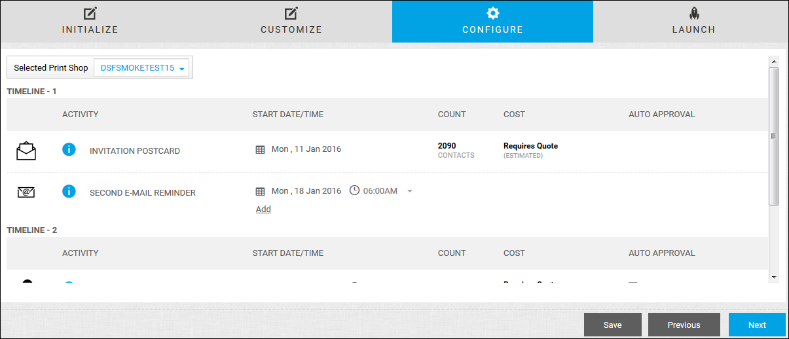Proceed with the Next button
The height and width of the screenshot is (339, 789).
tap(757, 325)
